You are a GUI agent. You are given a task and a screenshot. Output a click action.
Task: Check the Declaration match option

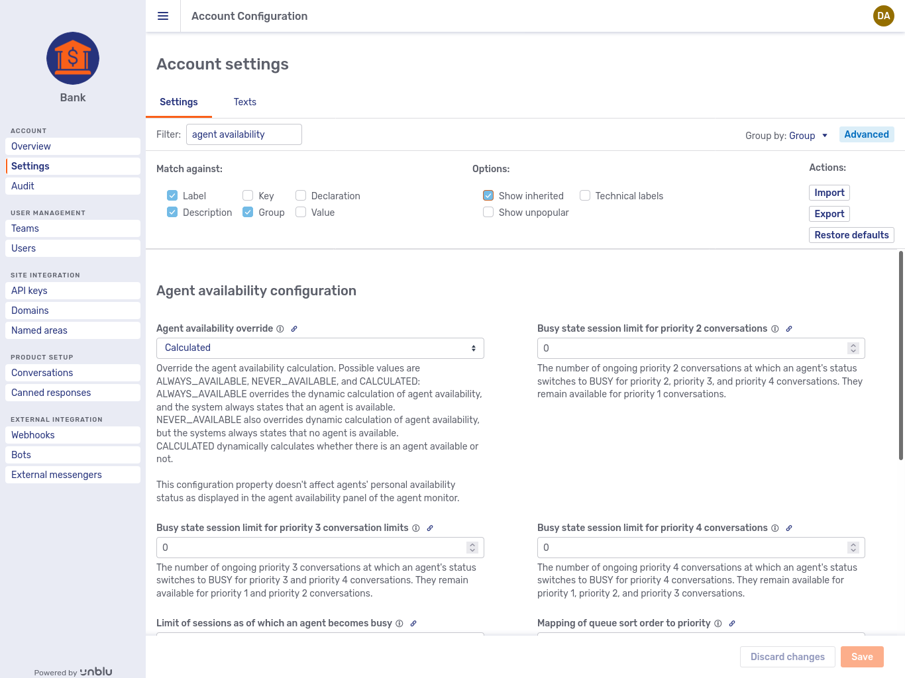click(301, 195)
